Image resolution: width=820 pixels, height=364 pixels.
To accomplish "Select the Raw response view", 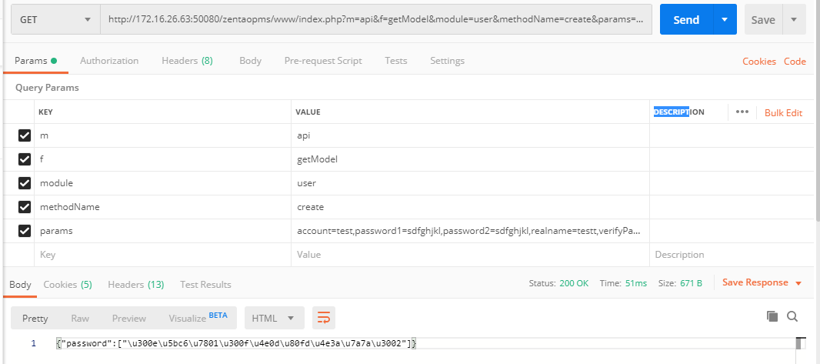I will point(80,318).
